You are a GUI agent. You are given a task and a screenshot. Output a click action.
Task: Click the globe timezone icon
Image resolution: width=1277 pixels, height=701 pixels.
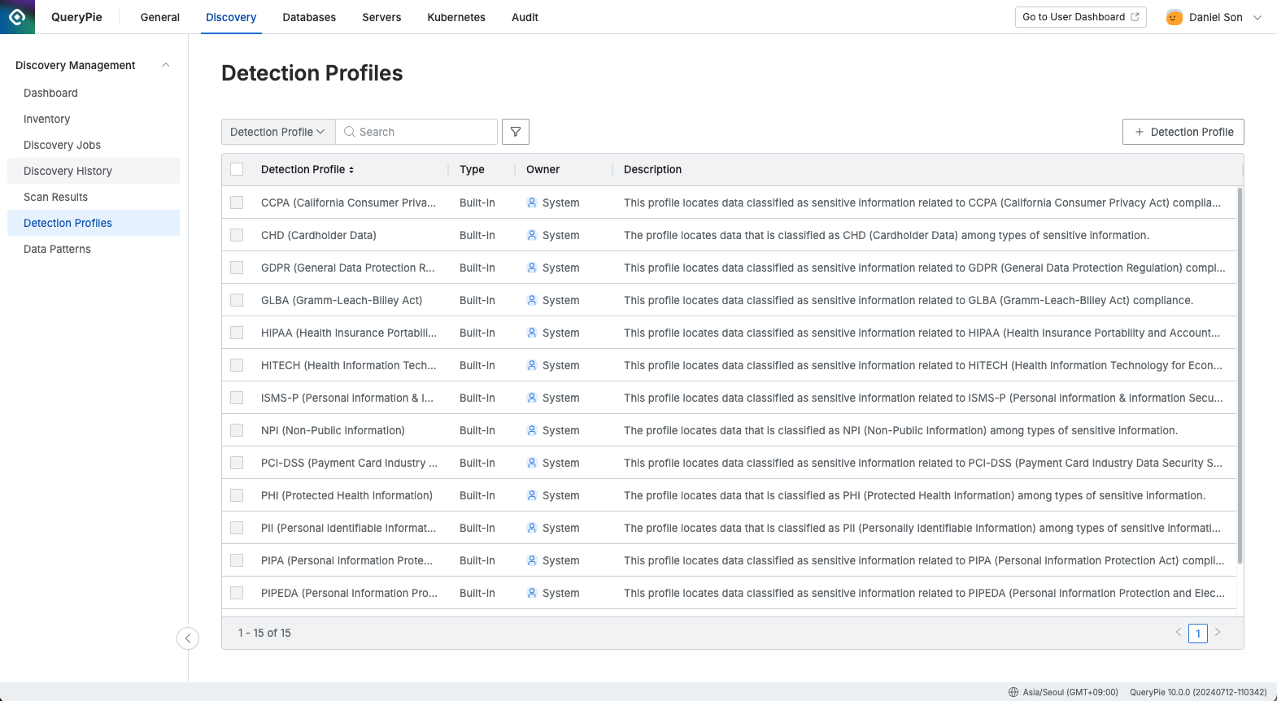pyautogui.click(x=1013, y=692)
